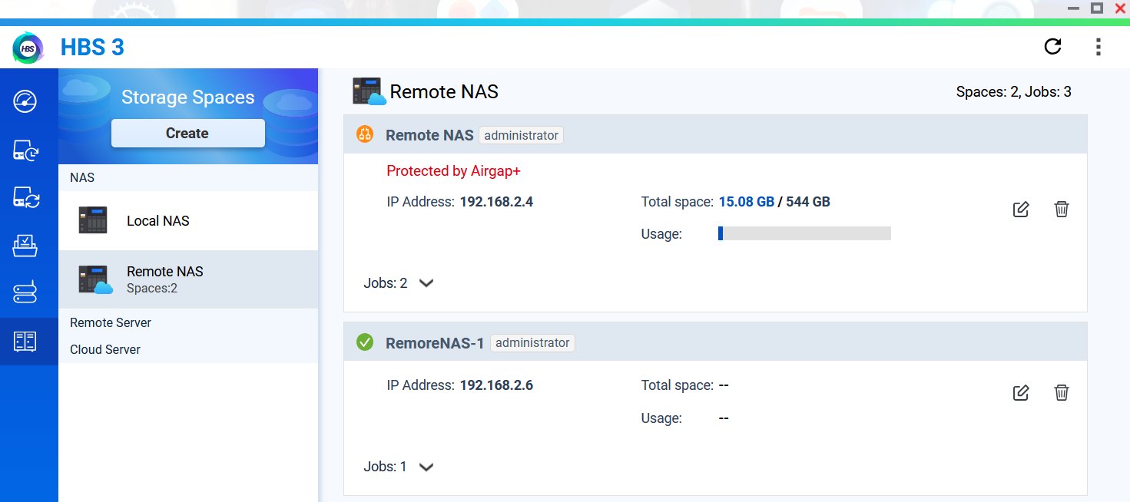Open the three-dot more options menu
Viewport: 1130px width, 502px height.
1098,47
